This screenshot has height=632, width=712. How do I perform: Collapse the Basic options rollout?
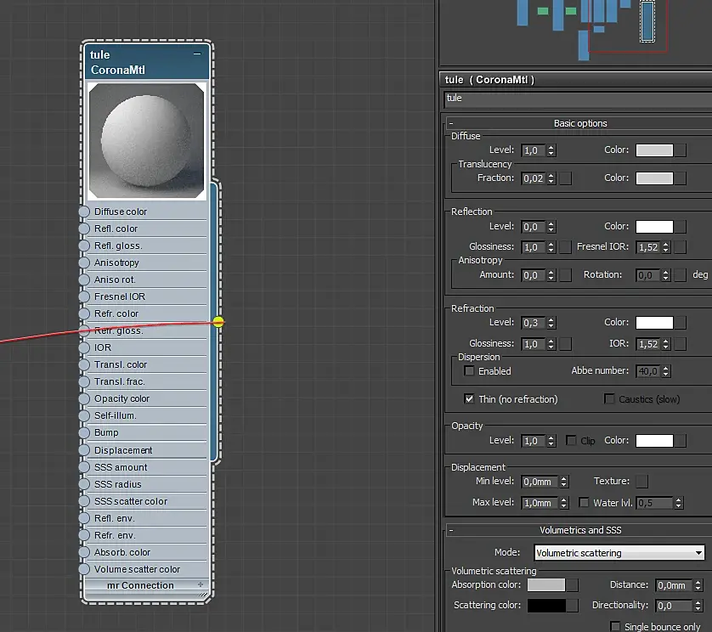coord(451,123)
